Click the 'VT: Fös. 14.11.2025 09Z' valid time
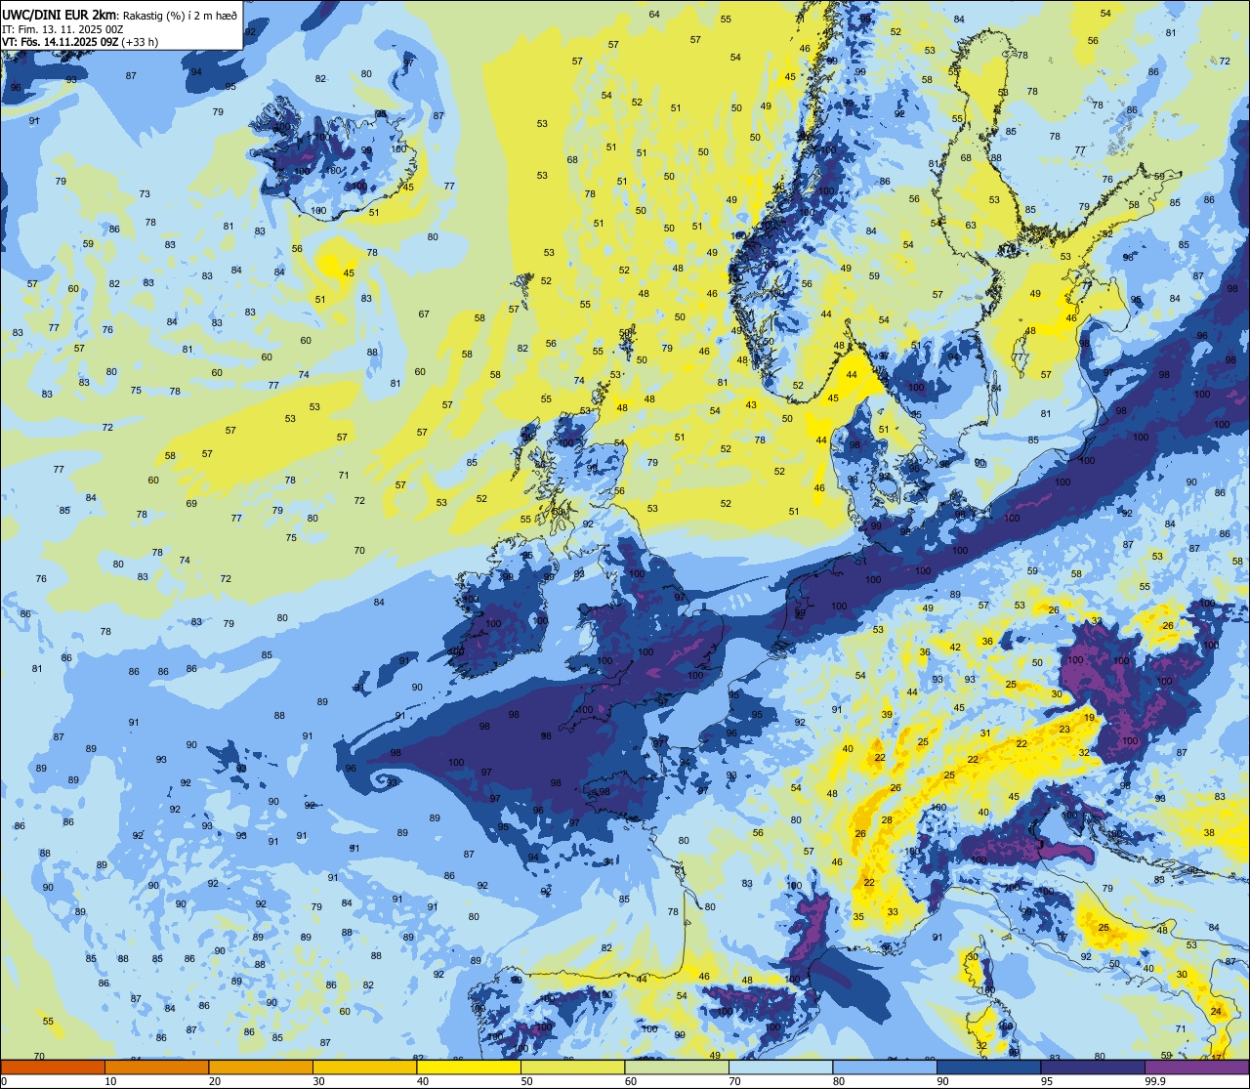Image resolution: width=1250 pixels, height=1089 pixels. pyautogui.click(x=60, y=44)
